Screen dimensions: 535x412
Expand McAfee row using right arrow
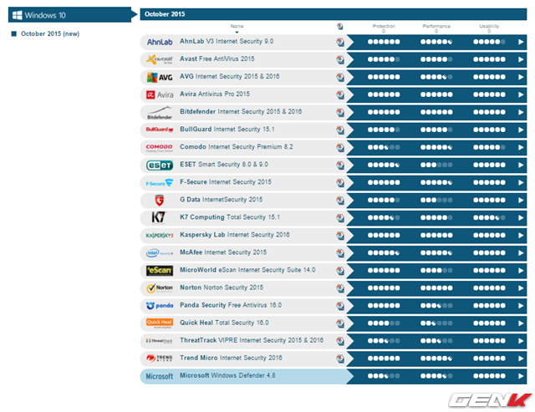coord(521,252)
